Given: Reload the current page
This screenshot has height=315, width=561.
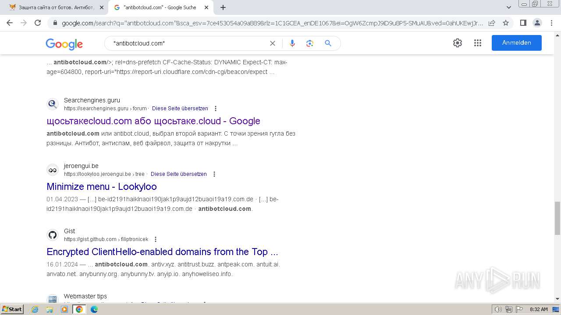Looking at the screenshot, I should (x=38, y=23).
